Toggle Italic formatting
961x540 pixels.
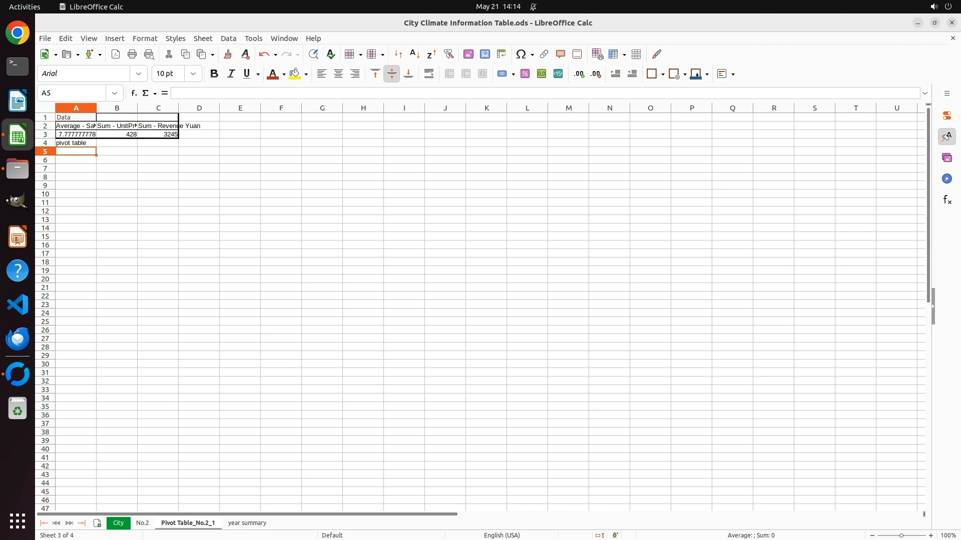(x=231, y=73)
